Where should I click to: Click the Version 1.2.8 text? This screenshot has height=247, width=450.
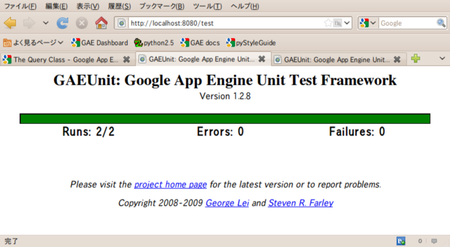click(225, 96)
